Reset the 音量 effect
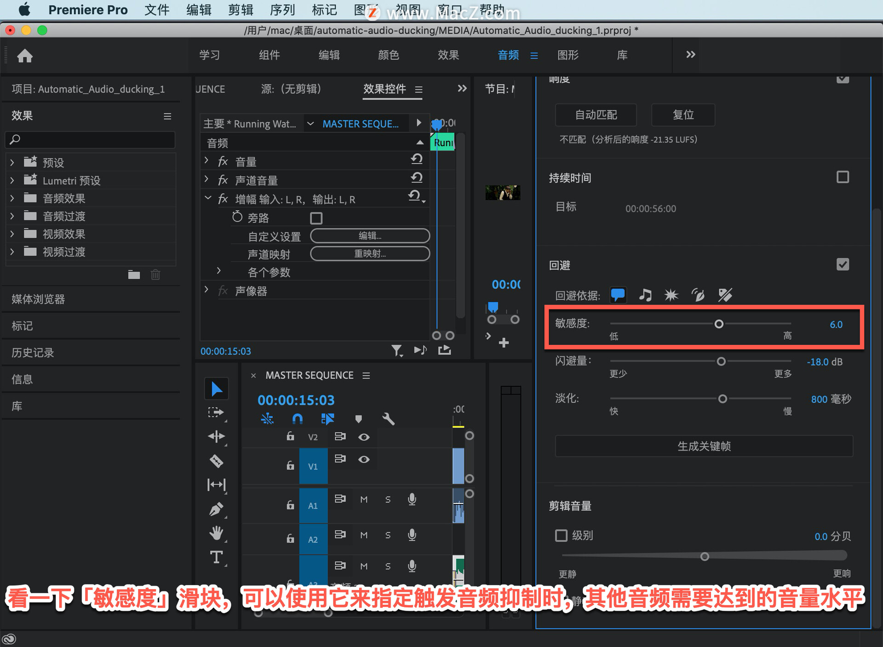 pos(417,159)
